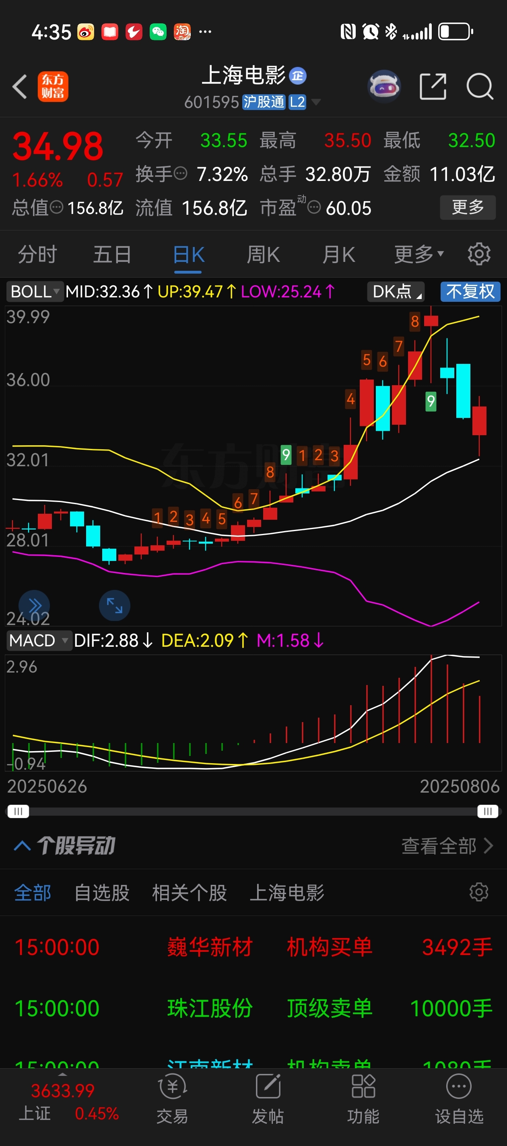Image resolution: width=507 pixels, height=1146 pixels.
Task: Tap the 金额 11.03亿 value
Action: point(462,174)
